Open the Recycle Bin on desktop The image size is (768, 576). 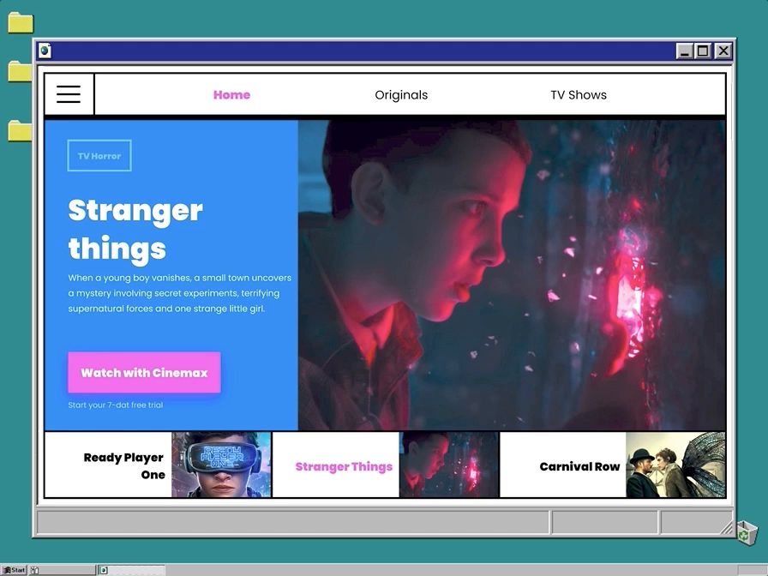point(746,532)
